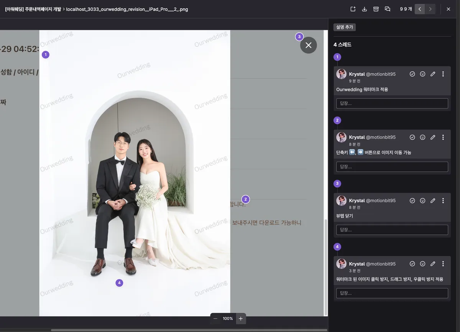Add emoji reaction to '단축키' comment
Screen dimensions: 460x332
(422, 137)
